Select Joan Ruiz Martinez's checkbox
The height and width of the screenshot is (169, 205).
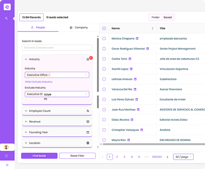104,110
